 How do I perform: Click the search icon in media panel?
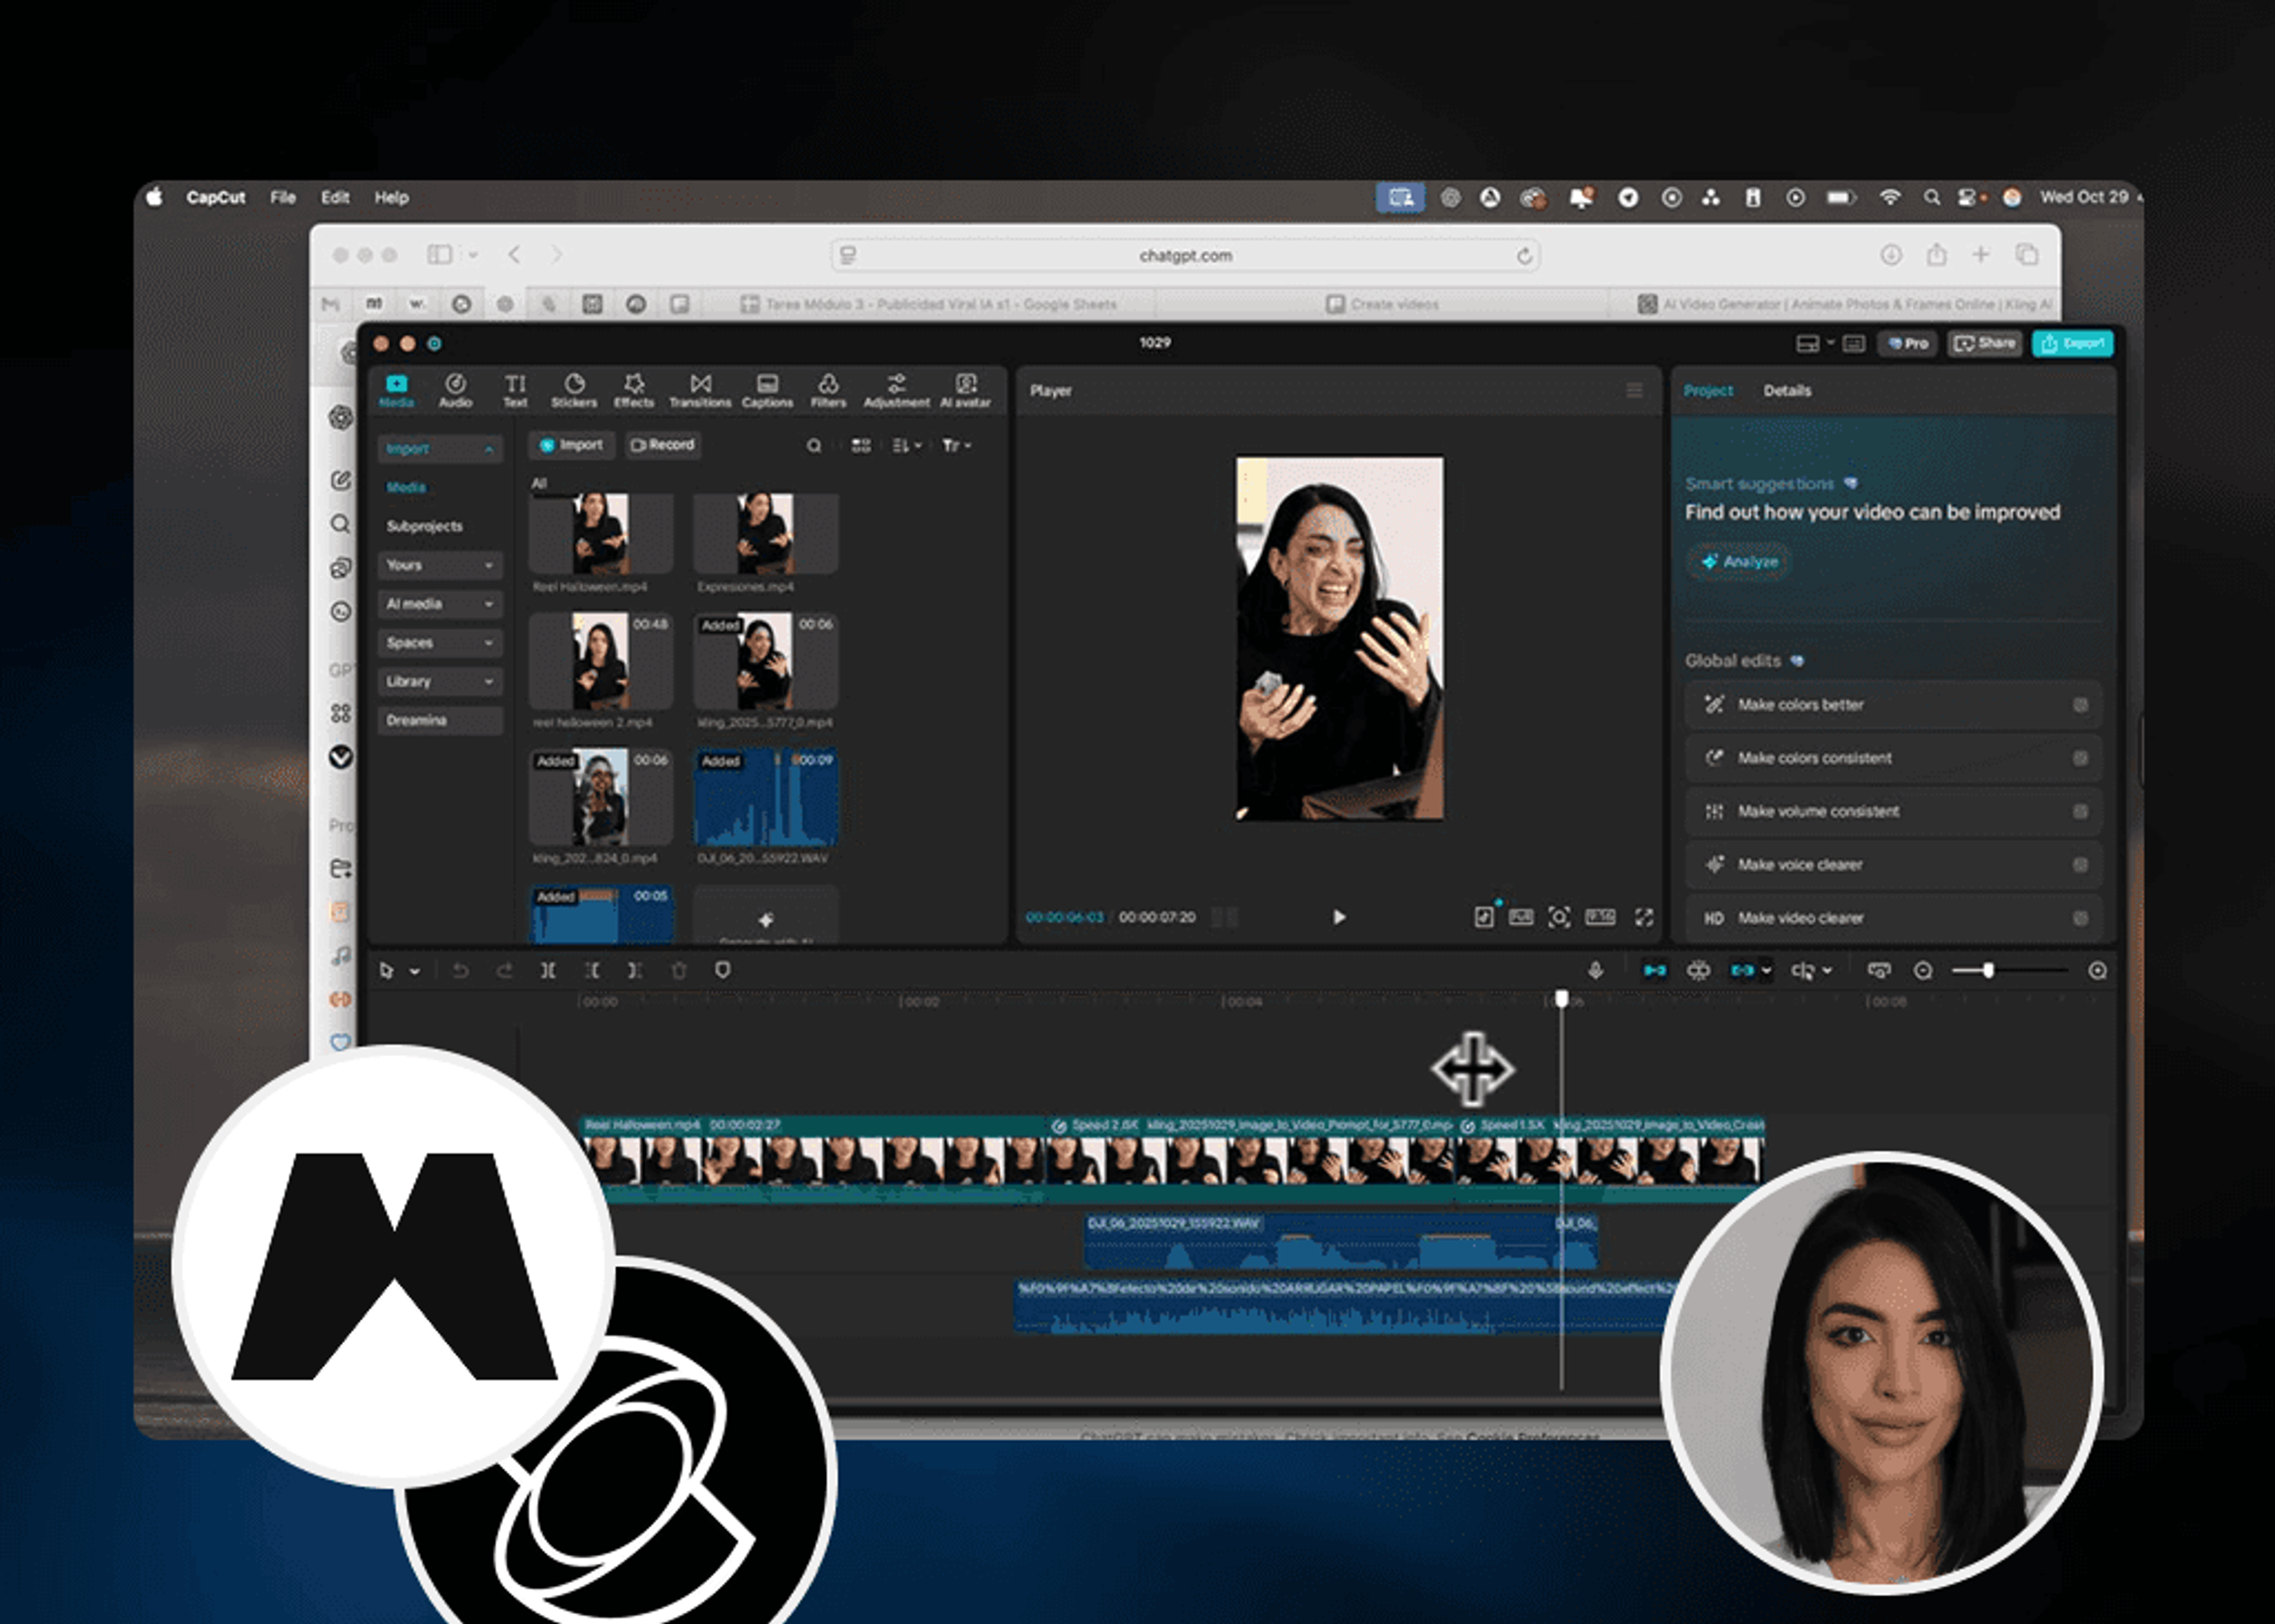814,446
